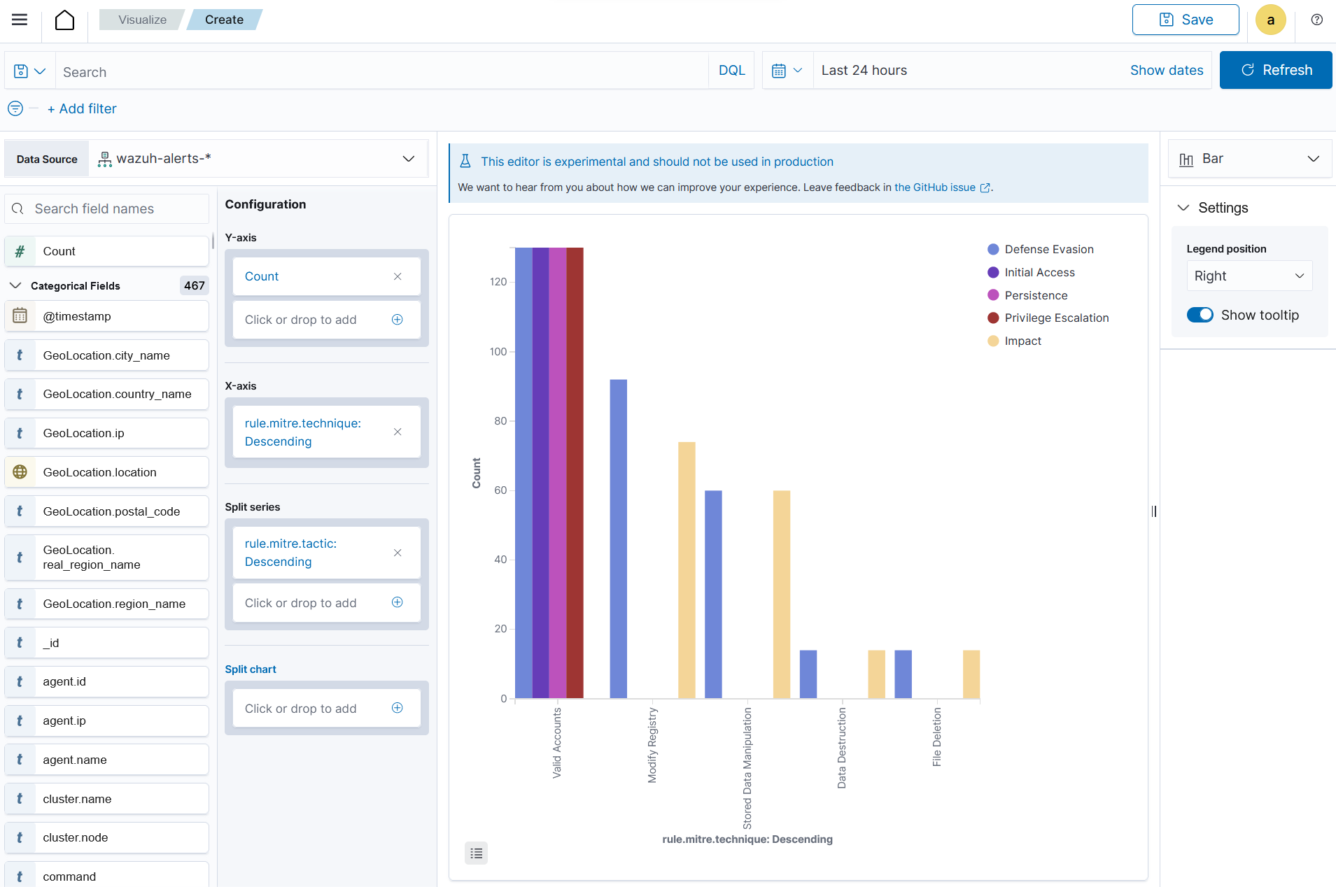Select the @timestamp calendar field icon

[x=20, y=316]
